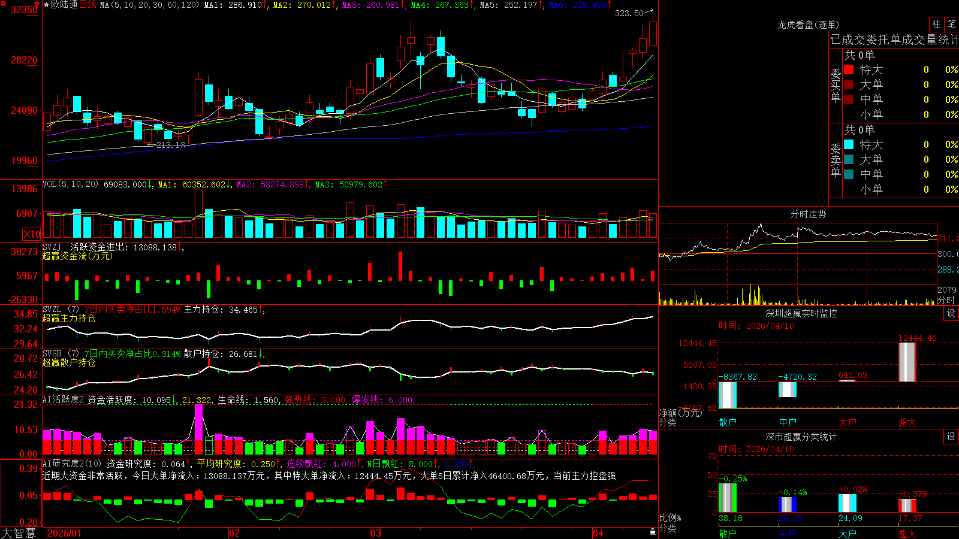The width and height of the screenshot is (959, 539).
Task: Click the red 17.37 超大 ratio bar
Action: 907,506
